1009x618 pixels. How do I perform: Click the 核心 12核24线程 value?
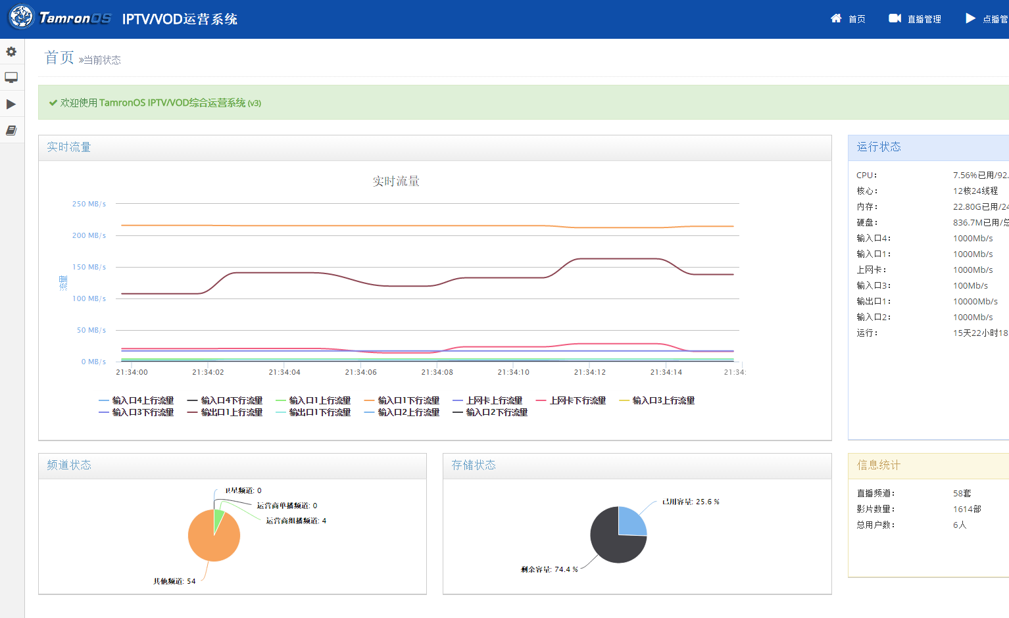click(975, 191)
